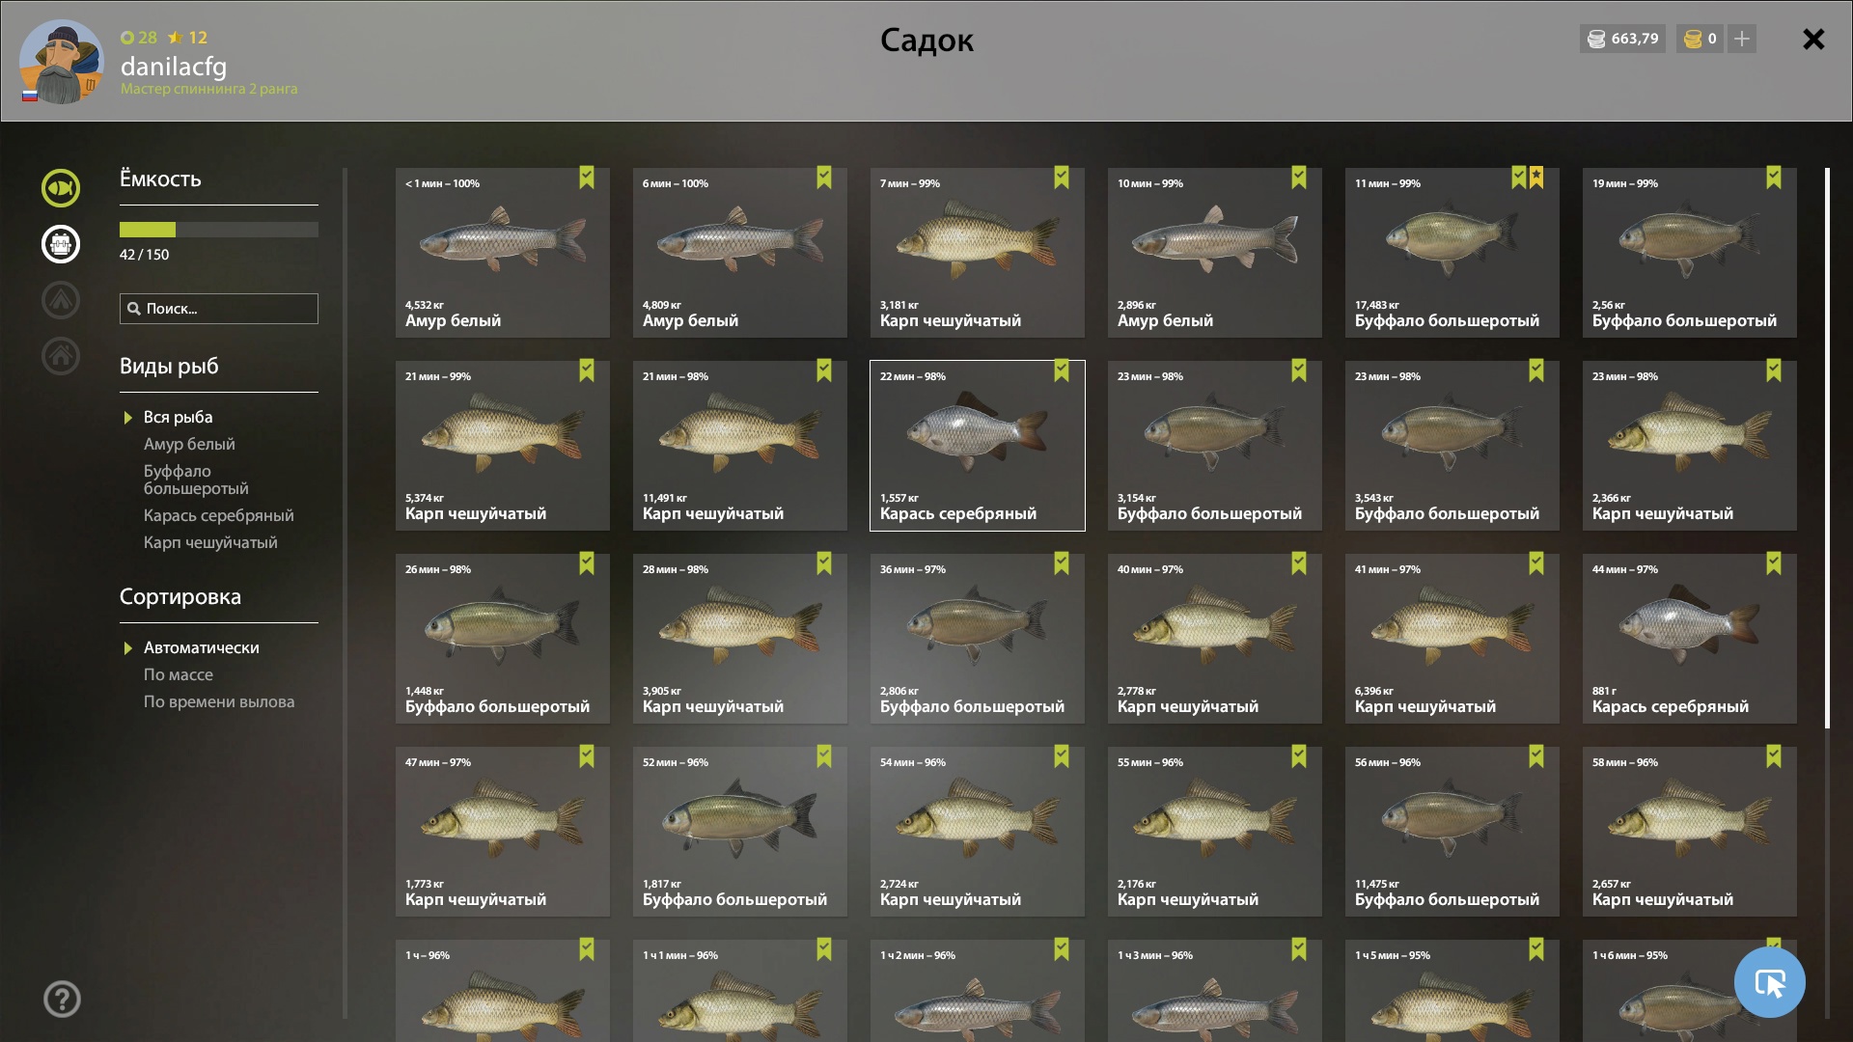This screenshot has width=1853, height=1042.
Task: Click the Поиск search field
Action: tap(219, 309)
